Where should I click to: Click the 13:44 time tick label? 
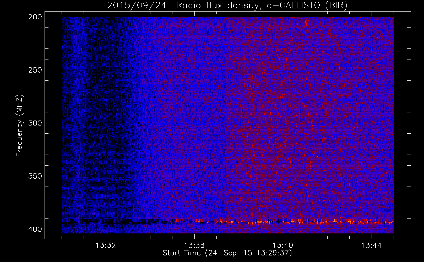click(371, 245)
